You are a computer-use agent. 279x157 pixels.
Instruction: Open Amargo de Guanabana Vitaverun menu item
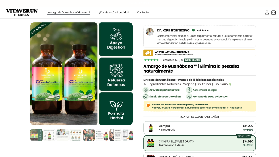(69, 13)
